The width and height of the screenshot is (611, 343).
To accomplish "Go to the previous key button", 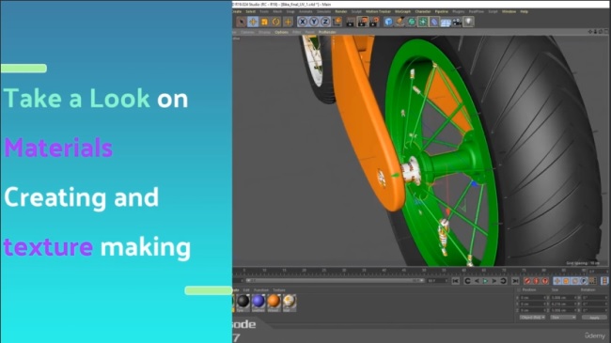I will pyautogui.click(x=467, y=281).
